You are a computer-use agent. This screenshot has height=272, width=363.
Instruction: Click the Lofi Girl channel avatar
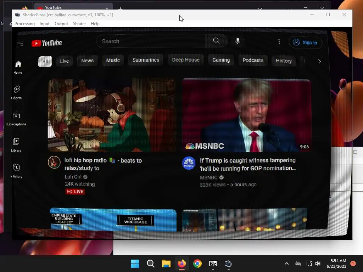54,162
